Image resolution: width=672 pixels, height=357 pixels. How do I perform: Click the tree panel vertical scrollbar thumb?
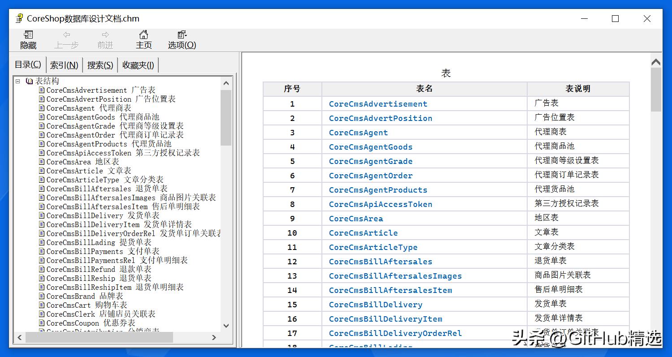226,118
